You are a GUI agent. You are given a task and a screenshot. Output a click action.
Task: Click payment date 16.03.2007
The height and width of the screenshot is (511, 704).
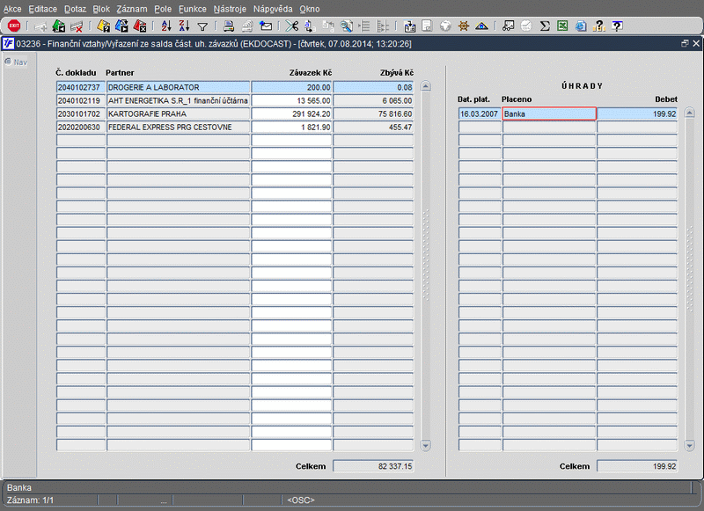(x=480, y=114)
